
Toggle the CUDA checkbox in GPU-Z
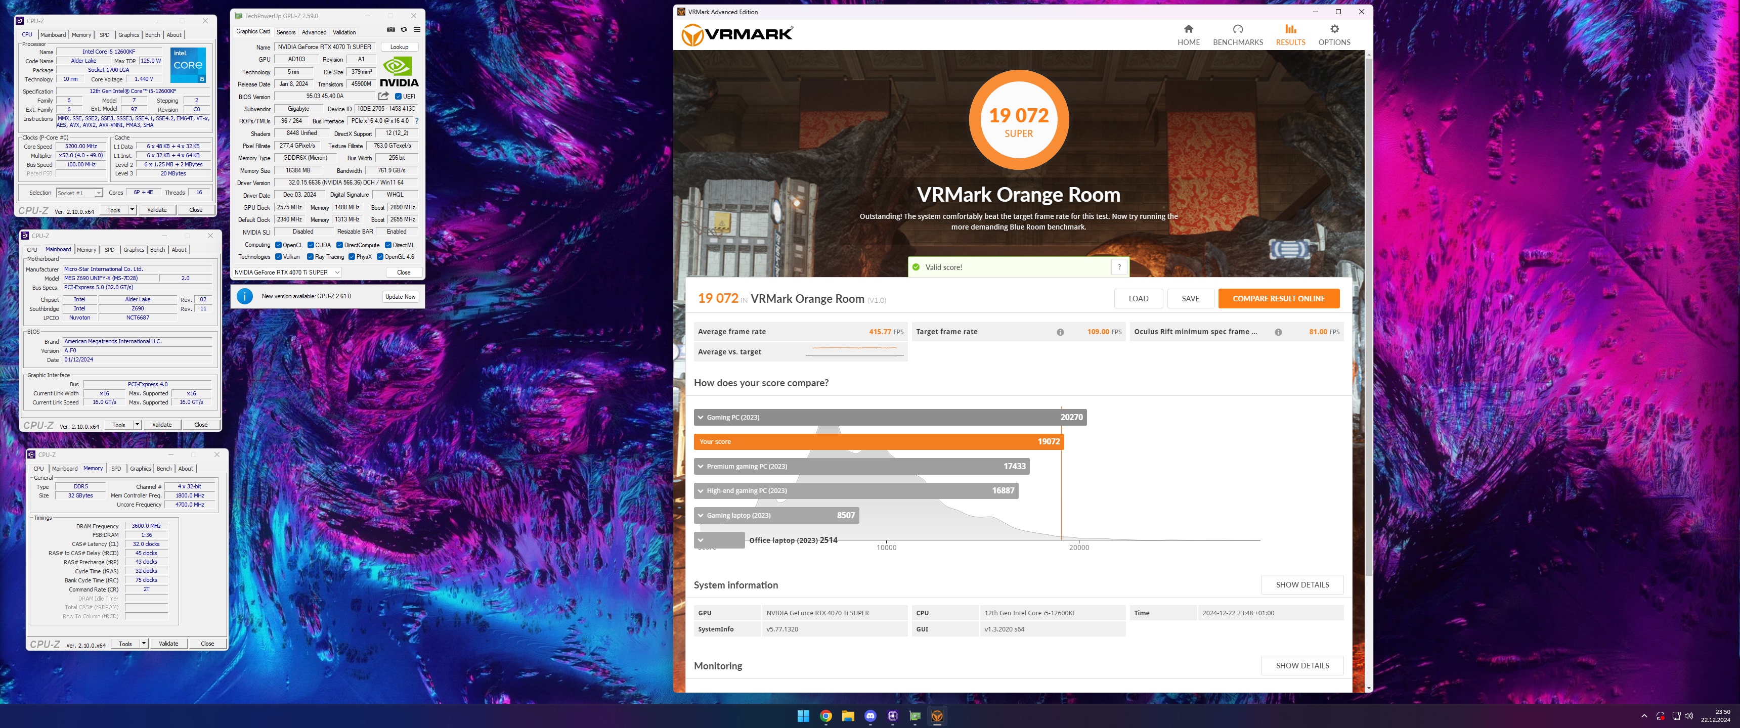pyautogui.click(x=311, y=245)
